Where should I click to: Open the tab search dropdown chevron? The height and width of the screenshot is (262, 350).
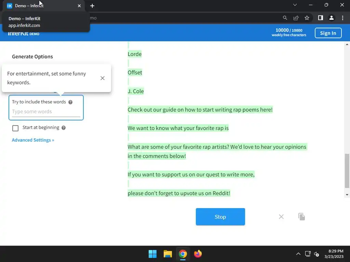[295, 5]
